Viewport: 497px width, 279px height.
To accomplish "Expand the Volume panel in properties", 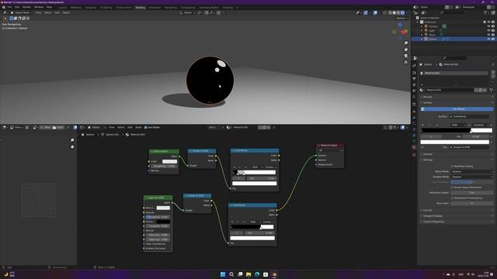I will pyautogui.click(x=428, y=154).
